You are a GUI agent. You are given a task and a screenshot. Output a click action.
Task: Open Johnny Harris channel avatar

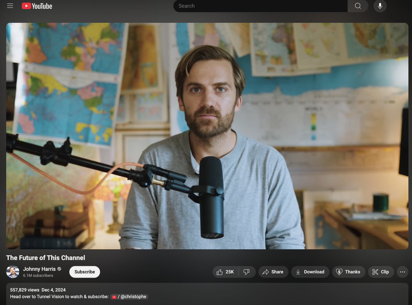pos(13,272)
